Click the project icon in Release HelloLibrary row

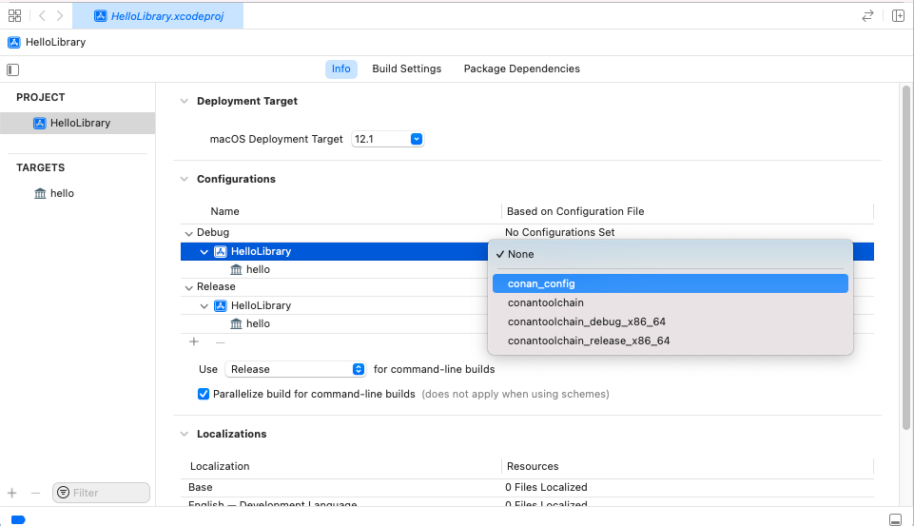point(221,305)
